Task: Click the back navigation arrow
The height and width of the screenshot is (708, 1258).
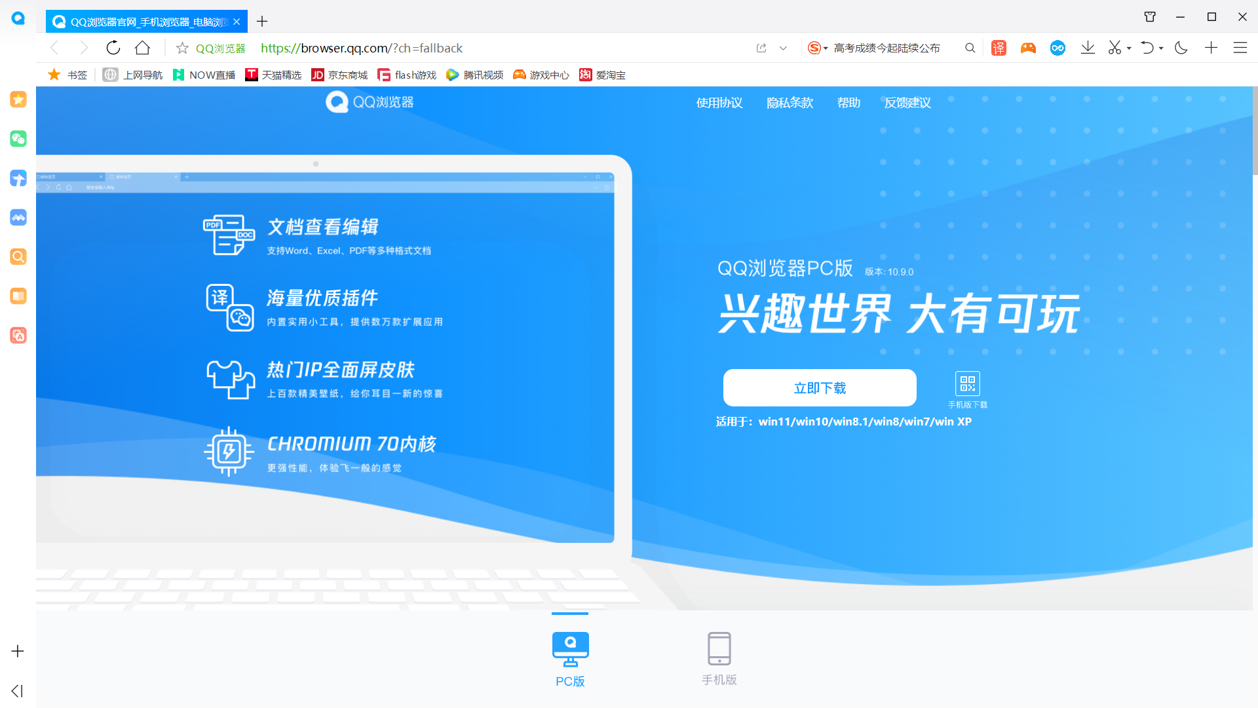Action: tap(54, 48)
